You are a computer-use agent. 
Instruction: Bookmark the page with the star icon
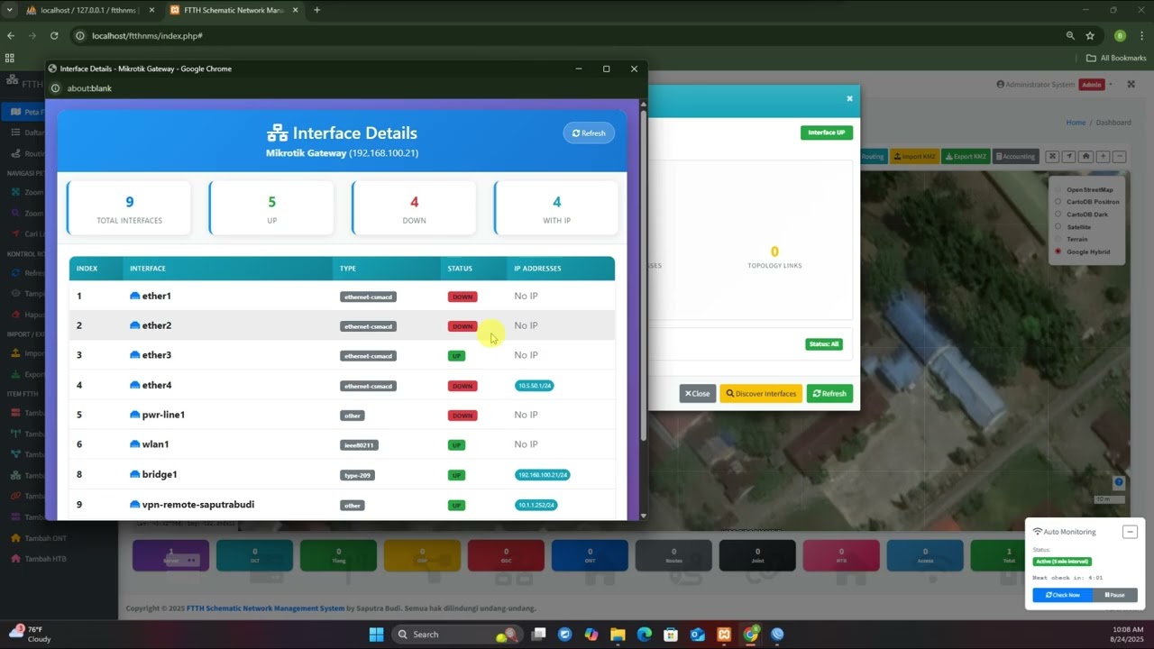(1090, 36)
